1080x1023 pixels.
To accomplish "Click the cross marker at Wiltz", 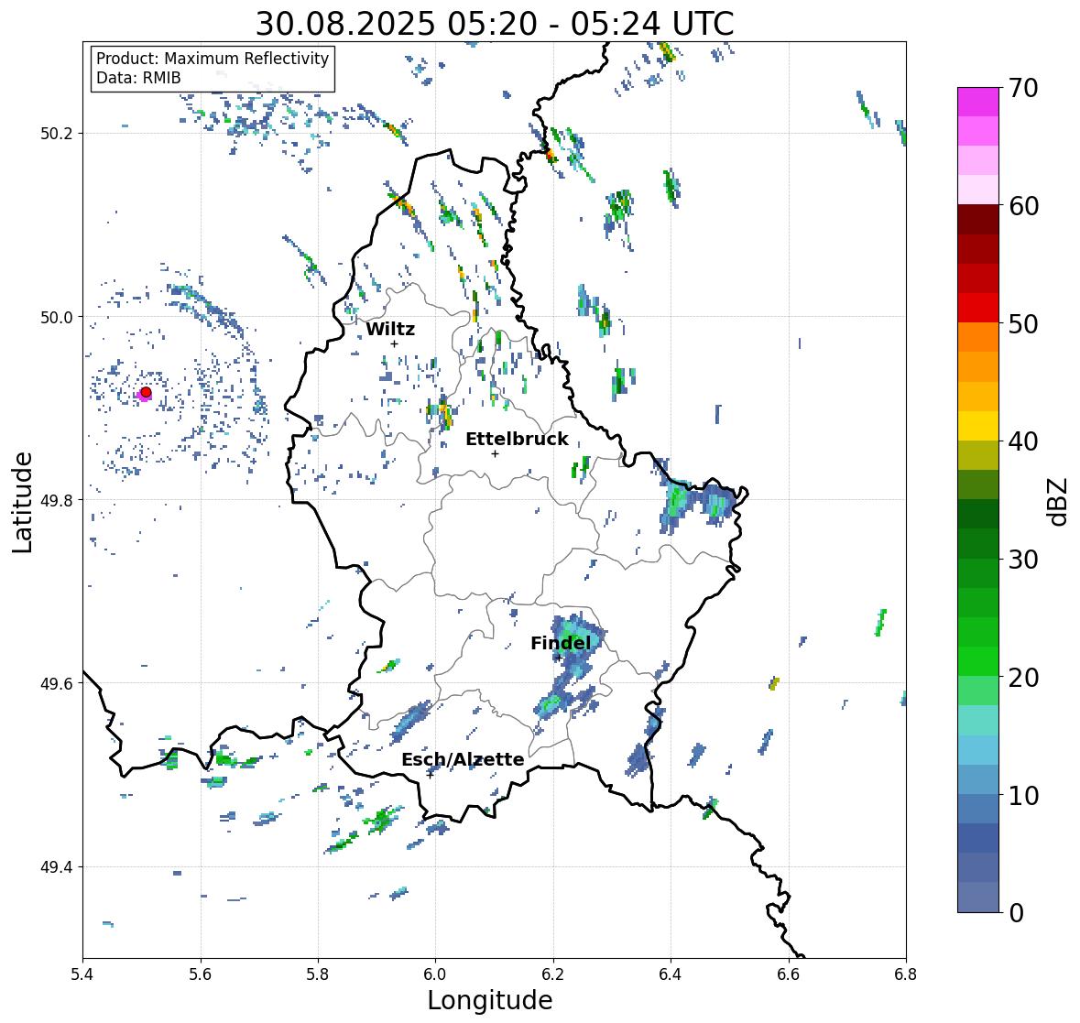I will pyautogui.click(x=394, y=344).
